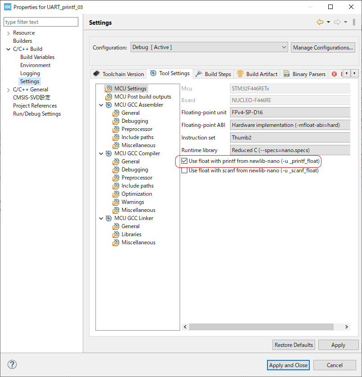Open the Runtime library dropdown

point(290,150)
